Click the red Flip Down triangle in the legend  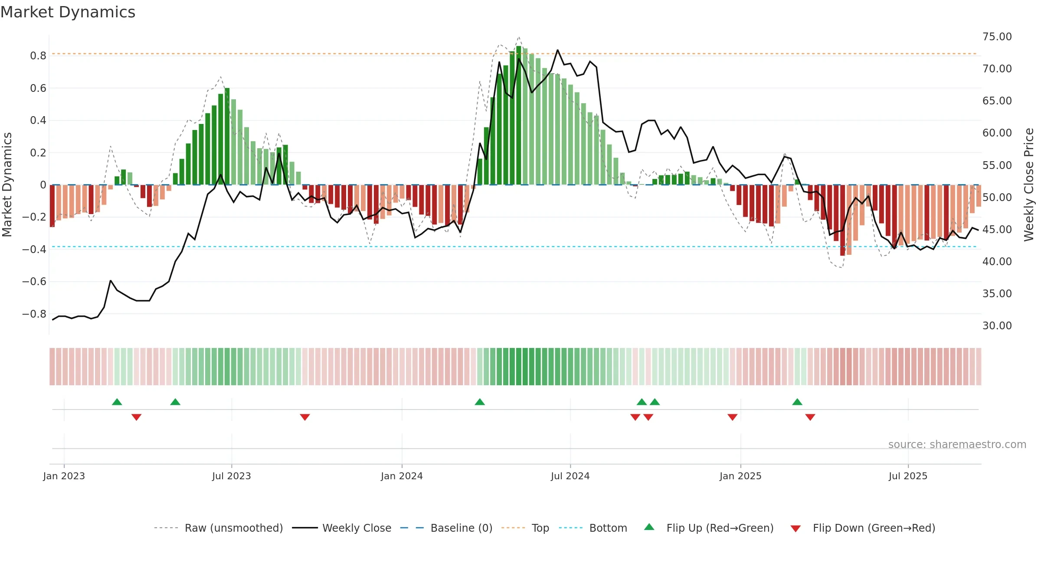795,529
